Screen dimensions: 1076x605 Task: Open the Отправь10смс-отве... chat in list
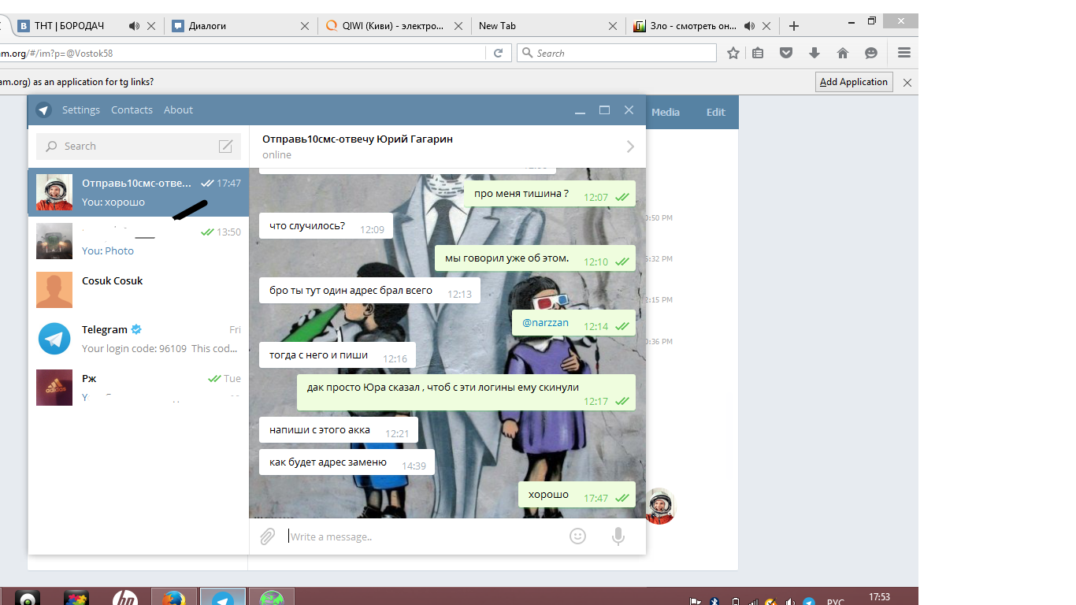[139, 192]
